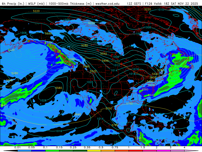Pick the yellow 0.35–0.5 legend swatch
Screen dimensions: 202x152
(94, 151)
